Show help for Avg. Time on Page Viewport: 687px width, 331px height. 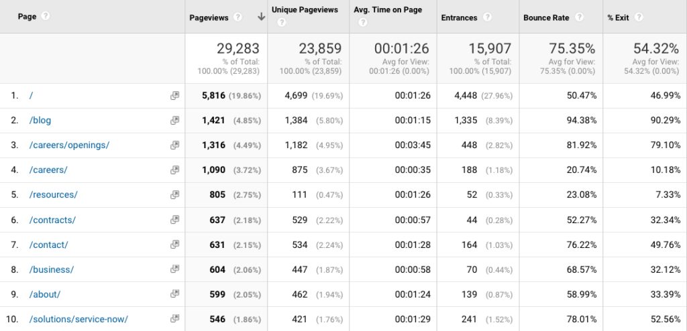(362, 22)
